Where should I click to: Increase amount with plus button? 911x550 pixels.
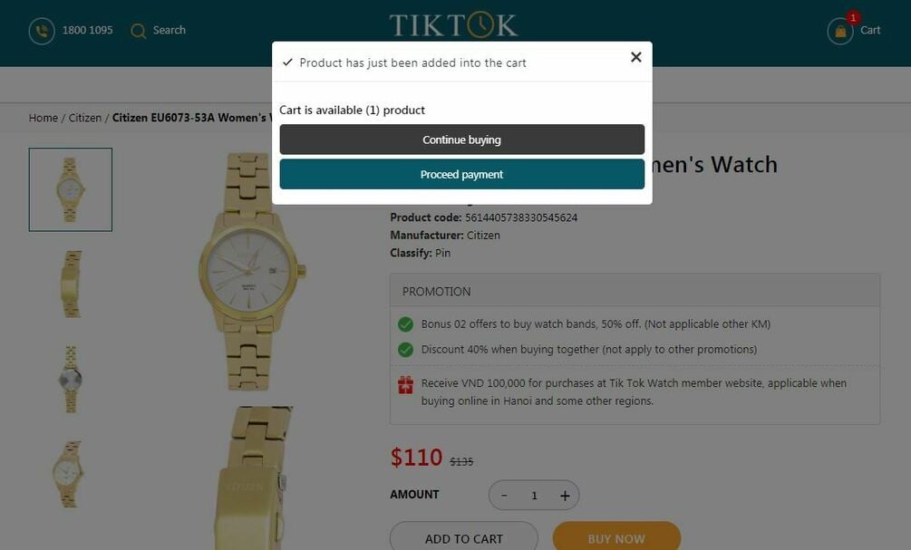[x=565, y=496]
